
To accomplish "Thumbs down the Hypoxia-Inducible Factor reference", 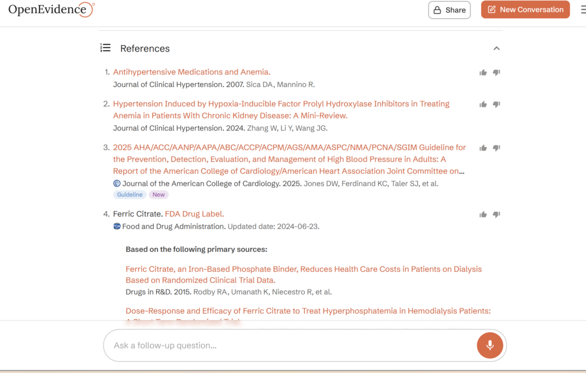I will pos(496,104).
